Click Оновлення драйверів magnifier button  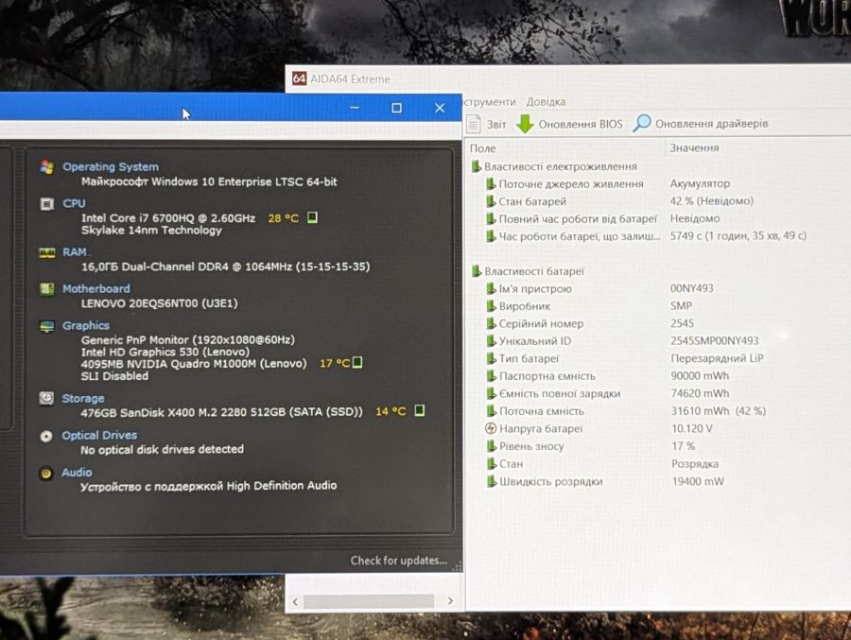(701, 124)
